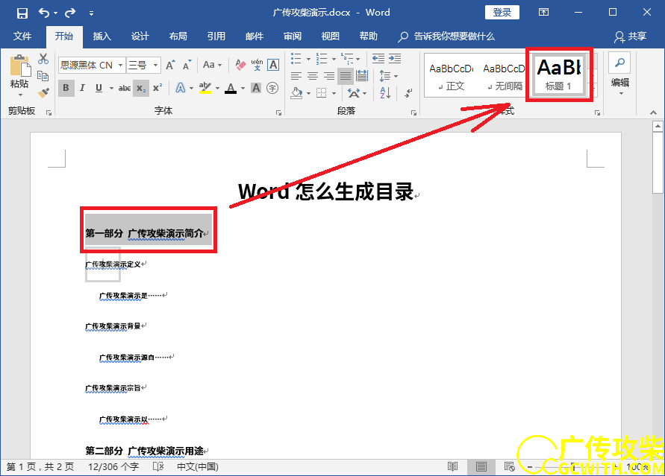Apply character shading icon
The image size is (665, 476).
pyautogui.click(x=256, y=88)
